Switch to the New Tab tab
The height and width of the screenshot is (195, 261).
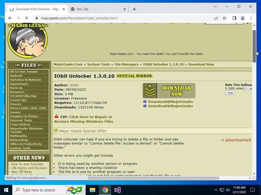(98, 9)
